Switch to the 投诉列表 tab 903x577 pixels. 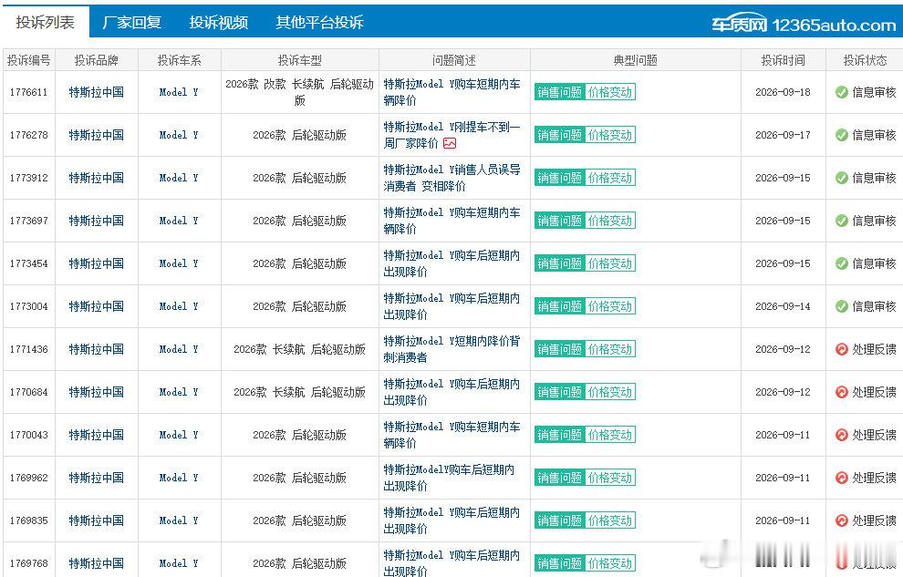[45, 23]
